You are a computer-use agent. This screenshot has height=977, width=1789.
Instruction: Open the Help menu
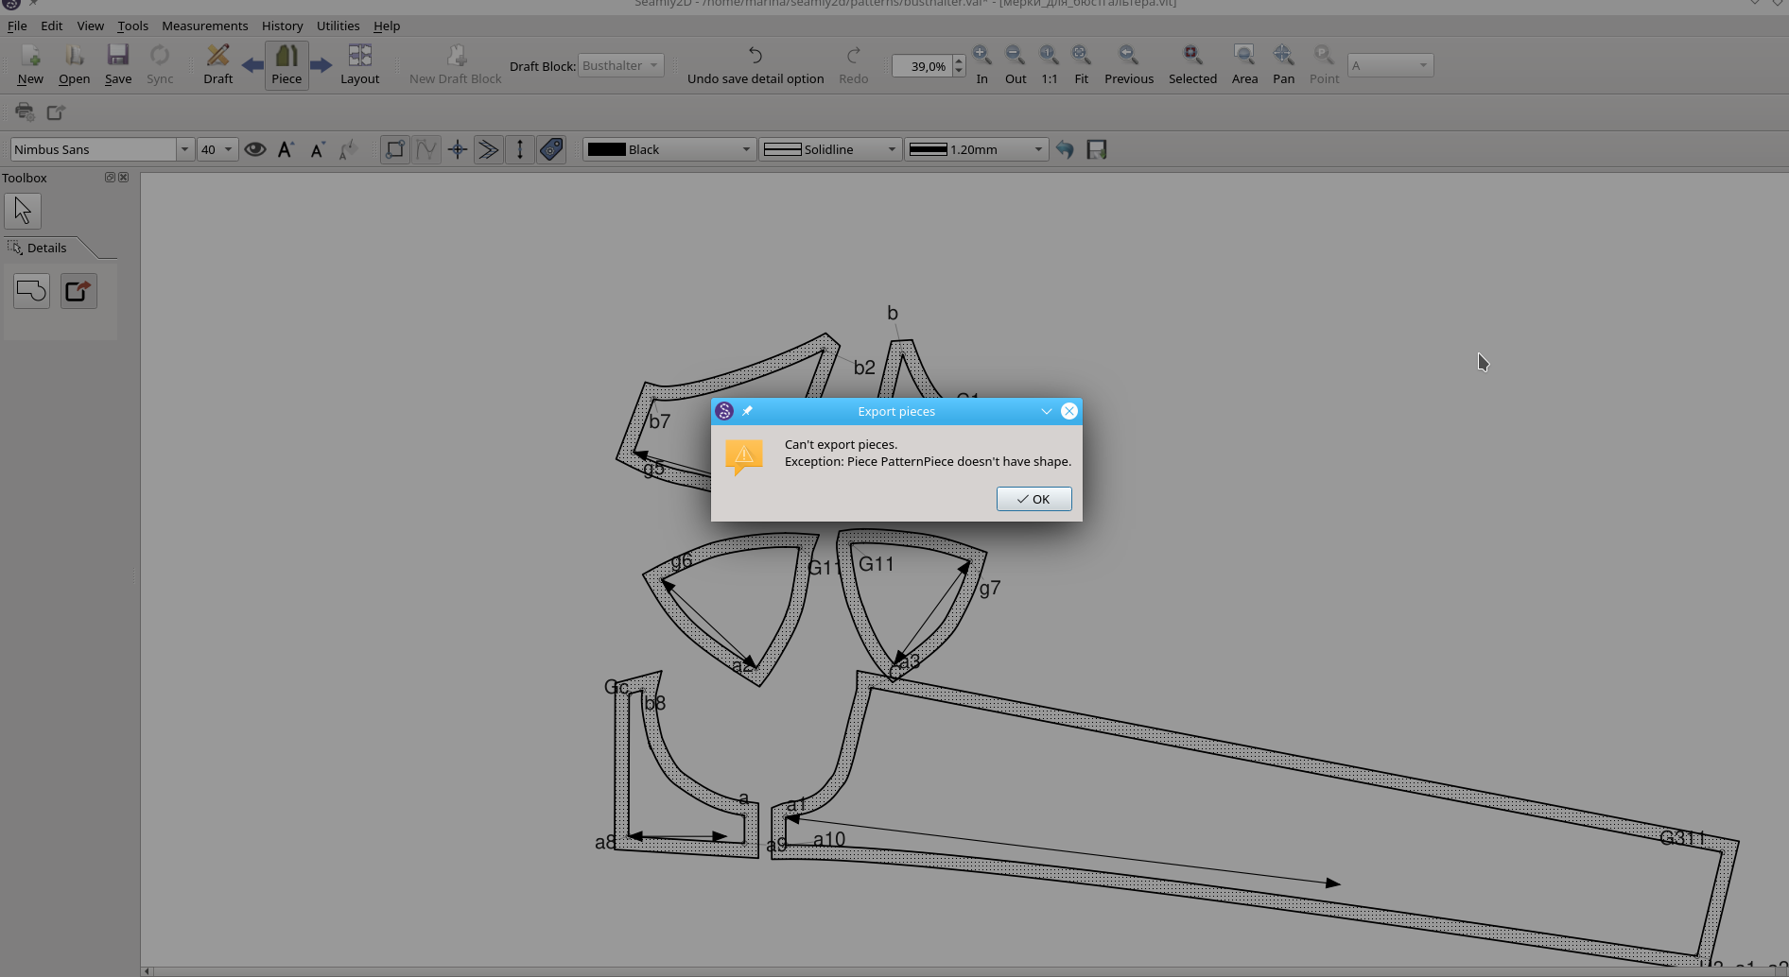pos(387,26)
